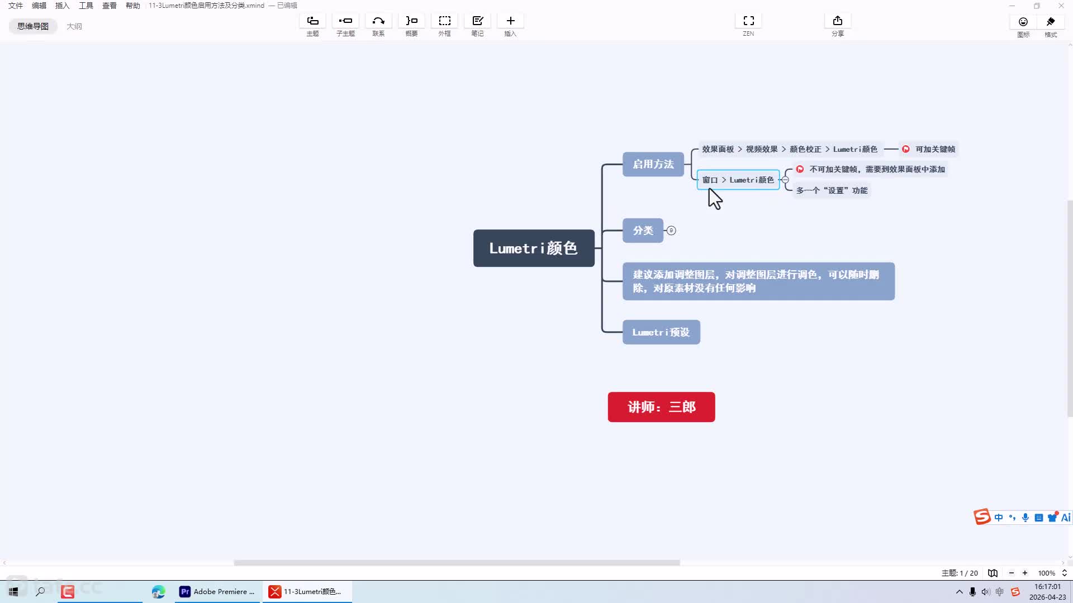Open the 插入 (Insert) plus menu
Viewport: 1073px width, 603px height.
(510, 21)
